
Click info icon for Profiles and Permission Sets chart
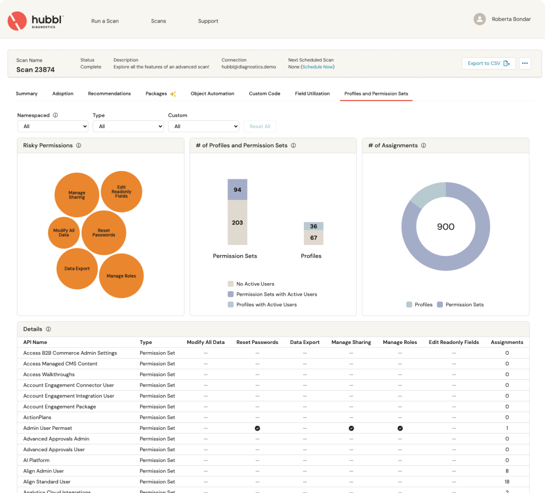click(x=293, y=145)
